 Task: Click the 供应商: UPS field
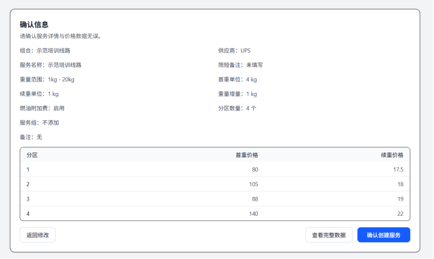tap(234, 50)
